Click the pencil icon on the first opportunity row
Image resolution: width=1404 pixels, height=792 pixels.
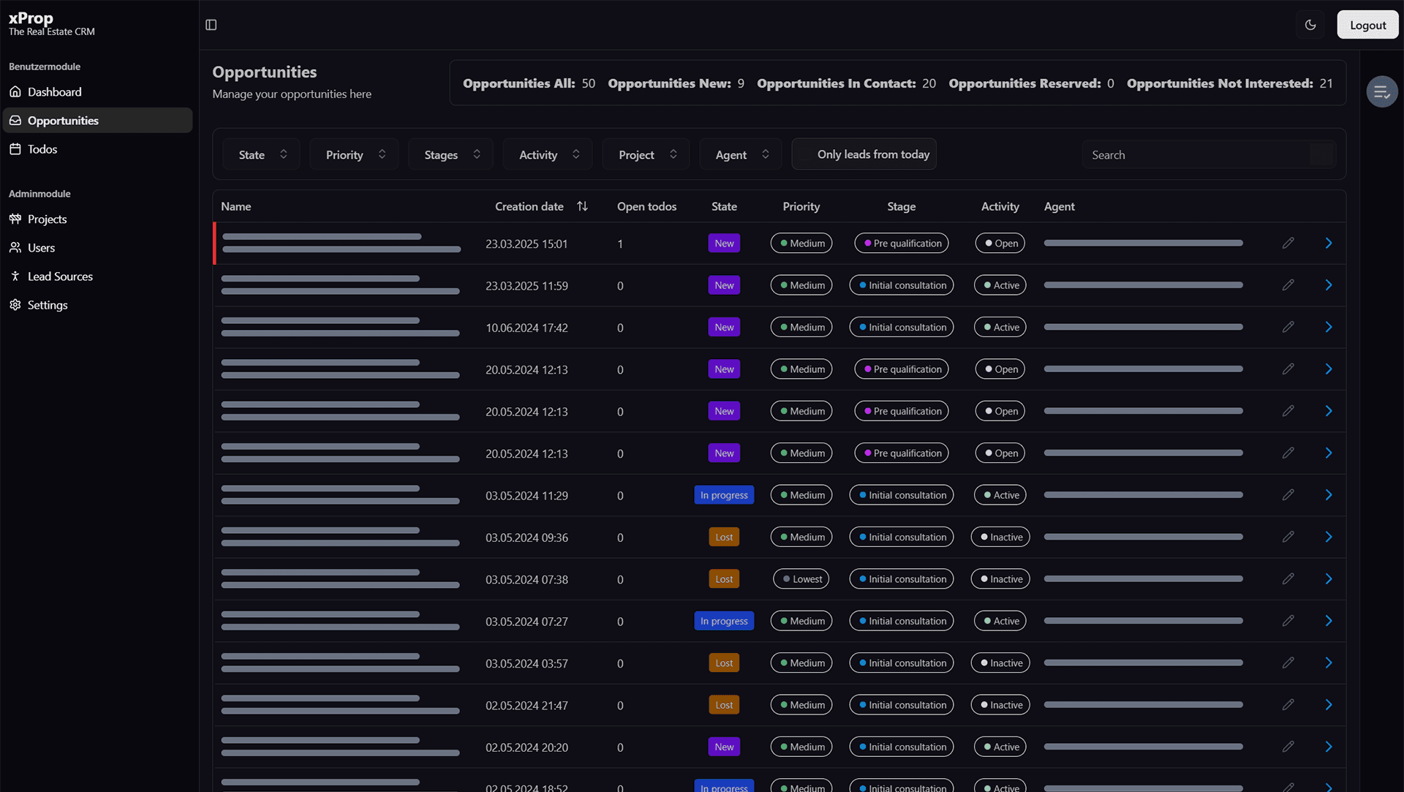(1288, 244)
